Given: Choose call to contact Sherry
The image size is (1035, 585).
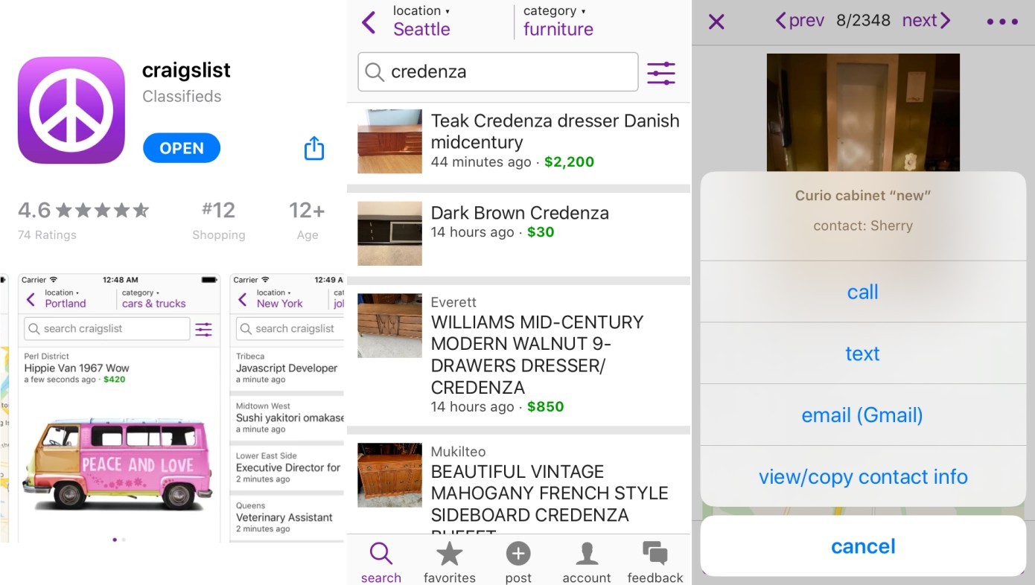Looking at the screenshot, I should click(x=862, y=292).
